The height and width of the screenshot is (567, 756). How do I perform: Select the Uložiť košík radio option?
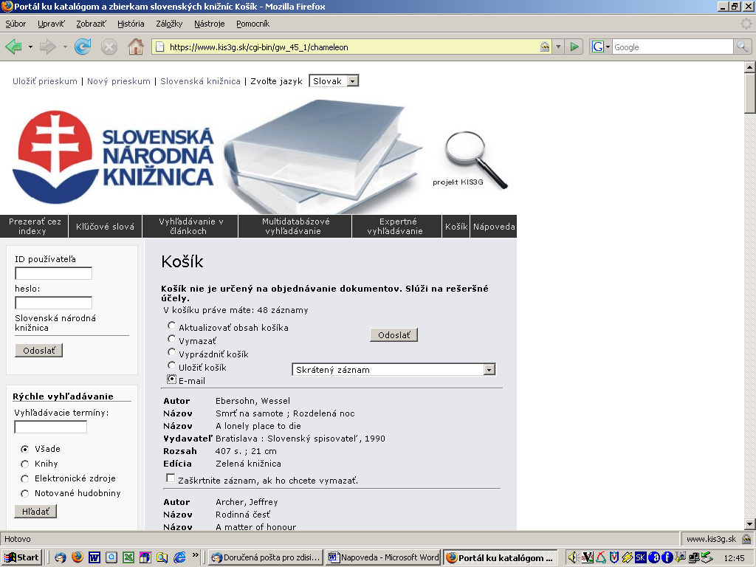pyautogui.click(x=172, y=366)
